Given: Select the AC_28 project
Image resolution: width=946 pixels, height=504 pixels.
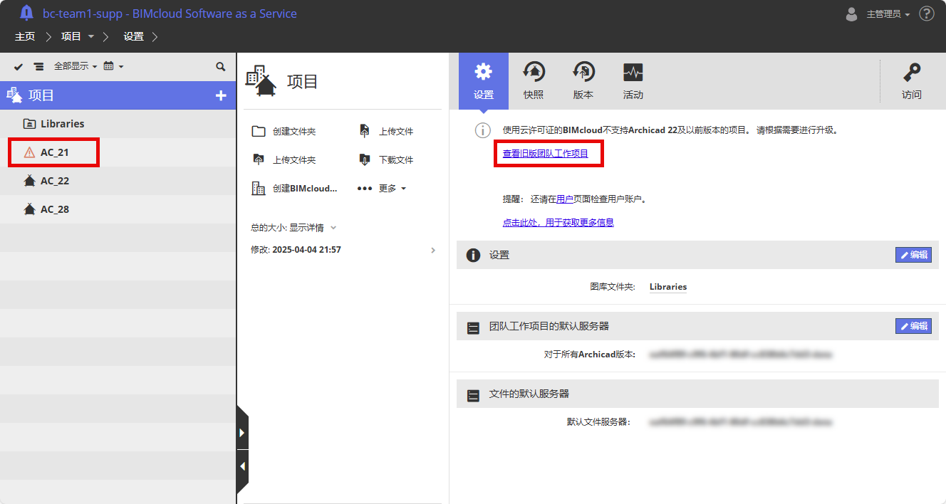Looking at the screenshot, I should pos(118,209).
